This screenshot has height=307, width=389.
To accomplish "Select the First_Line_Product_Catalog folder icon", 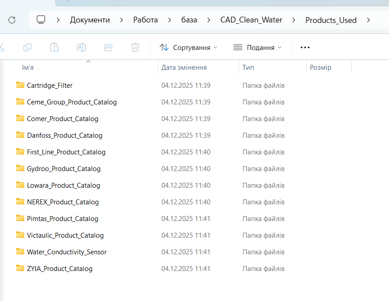I will point(20,152).
